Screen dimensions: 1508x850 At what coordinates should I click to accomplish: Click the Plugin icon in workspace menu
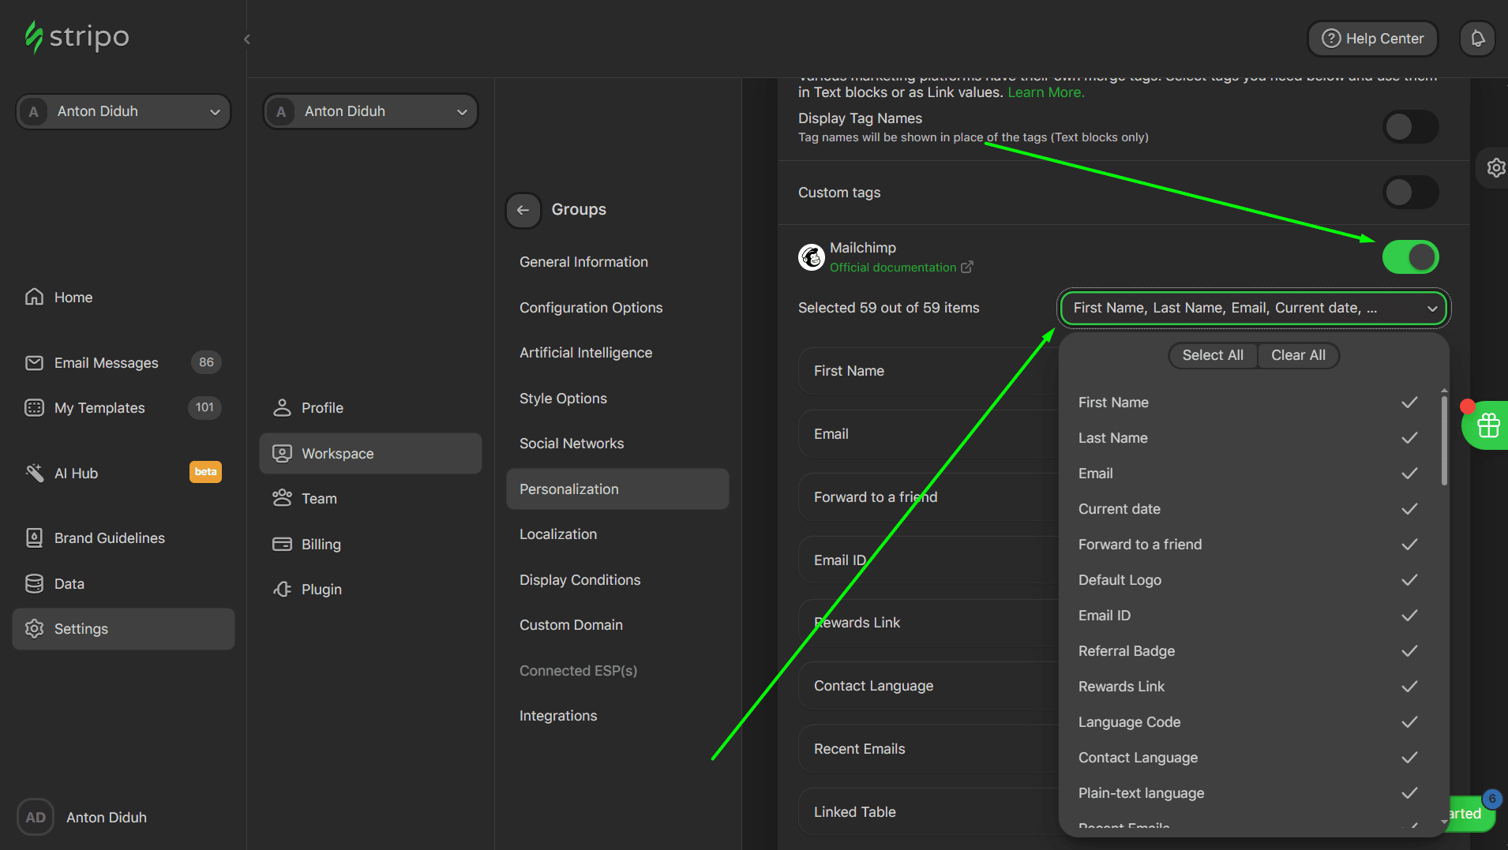283,589
